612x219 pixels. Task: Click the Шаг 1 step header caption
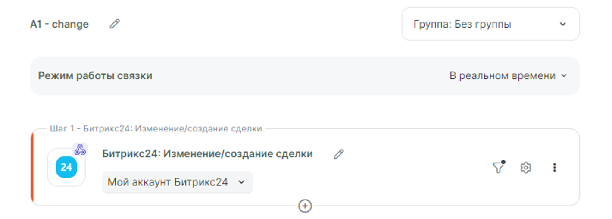[x=156, y=128]
